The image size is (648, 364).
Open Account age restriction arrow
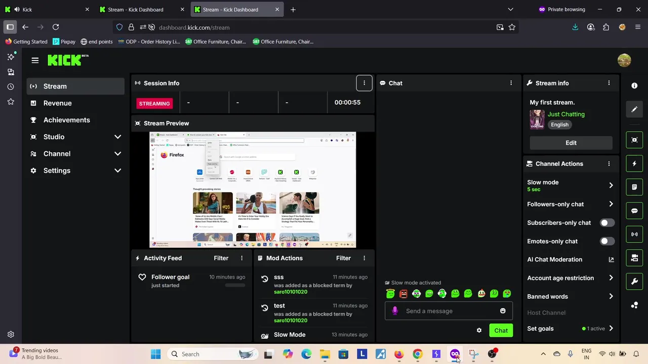611,278
